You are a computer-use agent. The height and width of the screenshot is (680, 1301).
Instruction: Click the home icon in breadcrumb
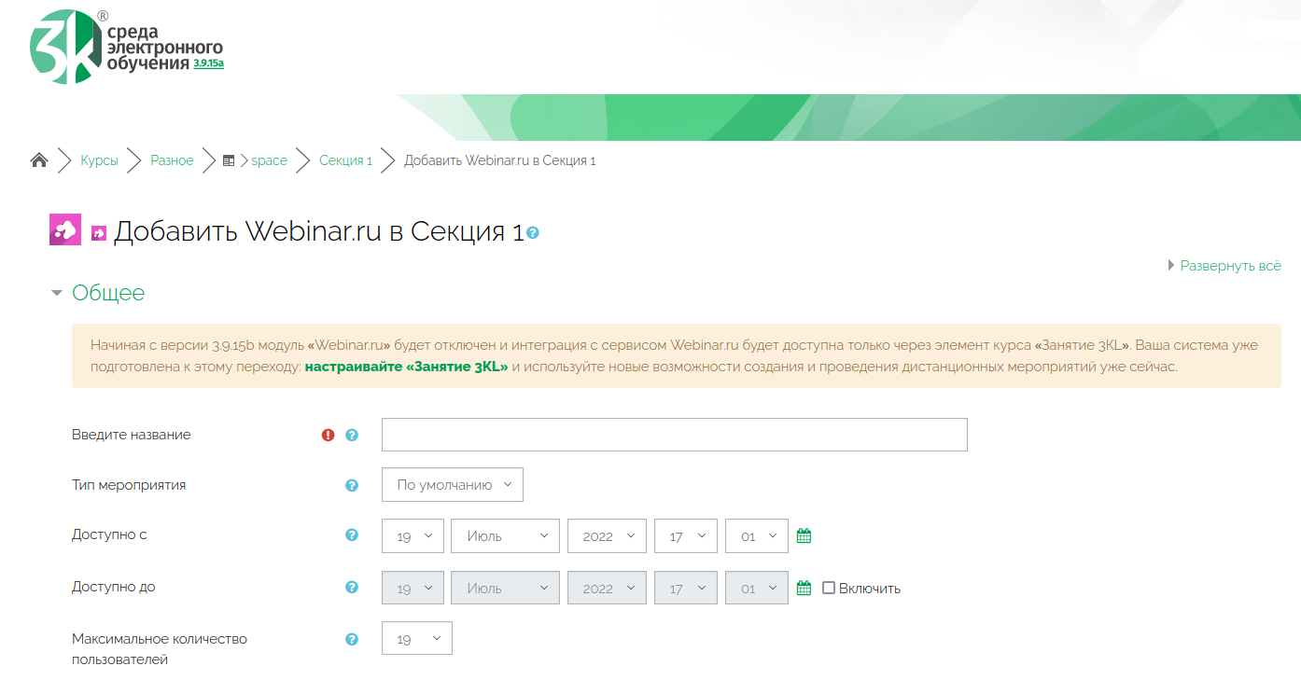point(39,160)
